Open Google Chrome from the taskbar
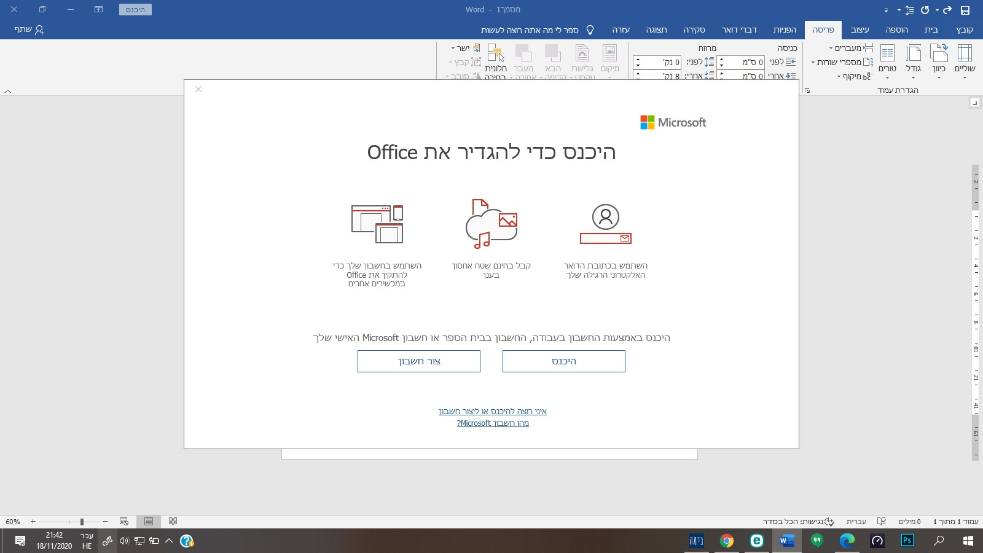 click(x=727, y=541)
